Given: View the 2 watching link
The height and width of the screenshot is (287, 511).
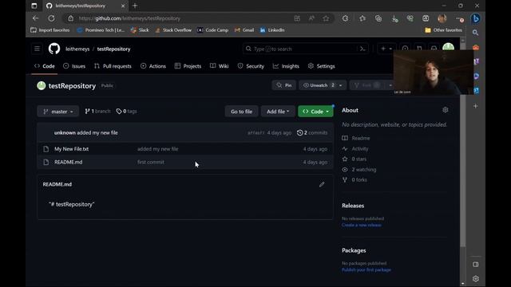Looking at the screenshot, I should (359, 170).
